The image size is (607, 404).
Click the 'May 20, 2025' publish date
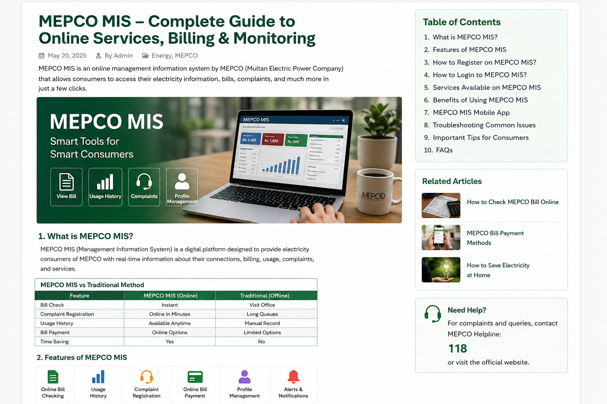pos(67,56)
